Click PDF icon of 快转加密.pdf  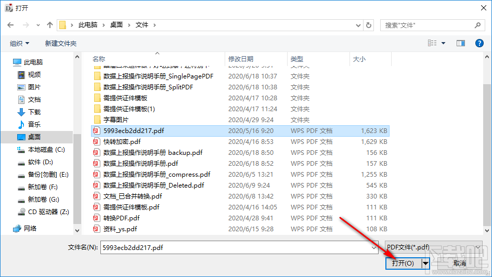click(96, 142)
